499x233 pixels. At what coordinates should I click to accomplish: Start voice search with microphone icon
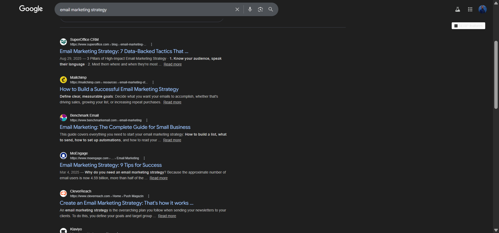[250, 9]
